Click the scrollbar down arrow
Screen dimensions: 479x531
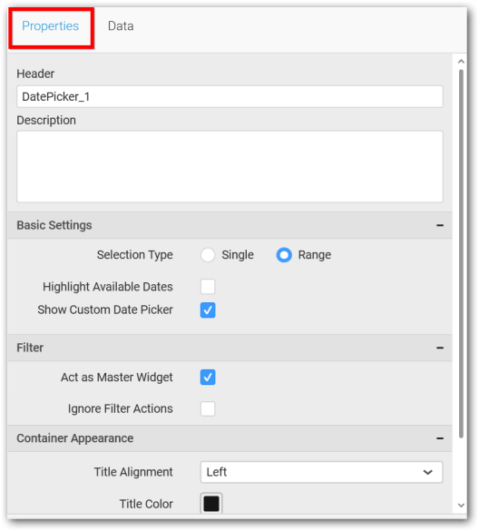(461, 506)
